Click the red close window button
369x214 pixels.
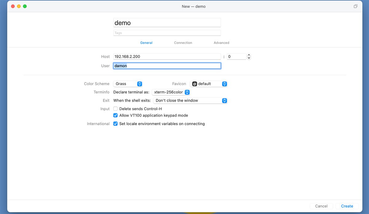(x=13, y=6)
